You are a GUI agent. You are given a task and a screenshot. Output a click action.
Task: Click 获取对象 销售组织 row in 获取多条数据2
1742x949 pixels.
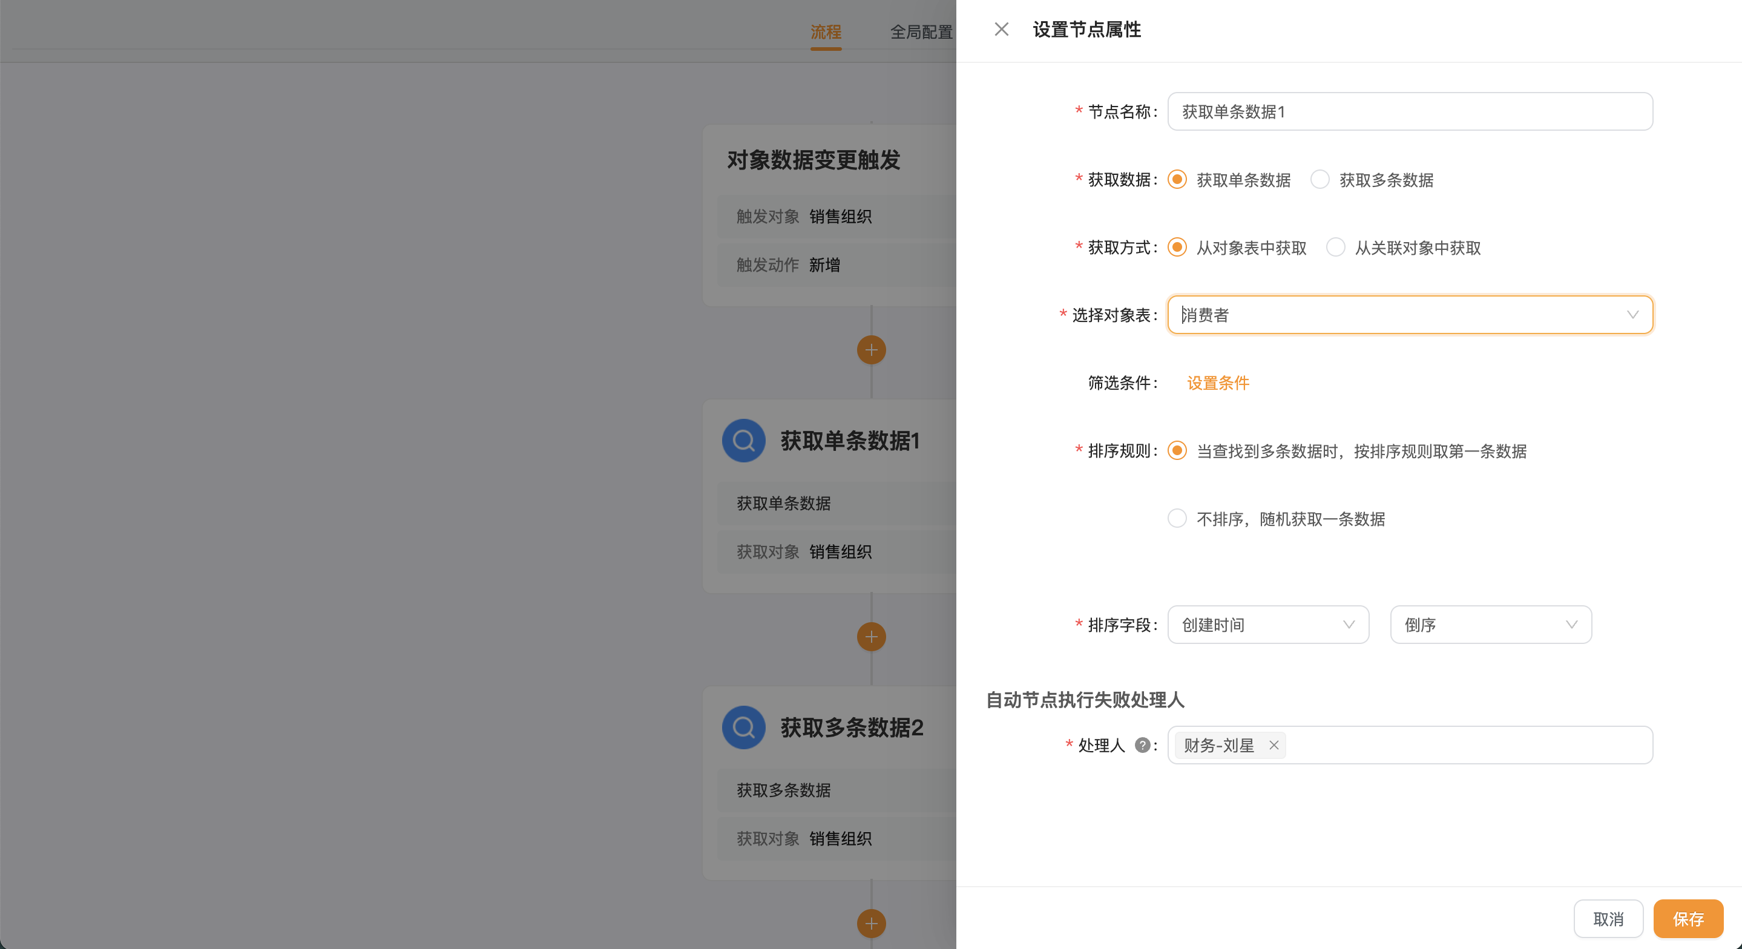click(836, 838)
